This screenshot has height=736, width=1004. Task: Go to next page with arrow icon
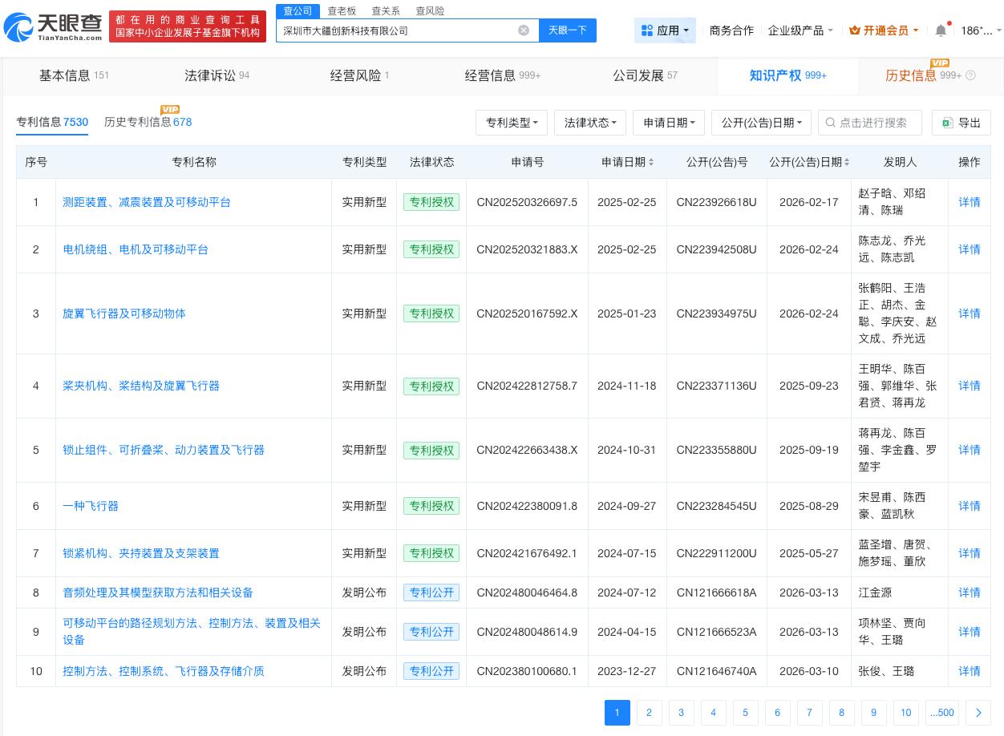pos(978,713)
